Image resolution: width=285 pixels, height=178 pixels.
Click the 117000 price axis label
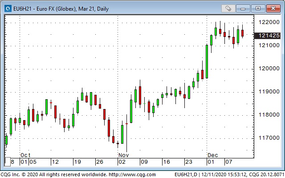269,138
